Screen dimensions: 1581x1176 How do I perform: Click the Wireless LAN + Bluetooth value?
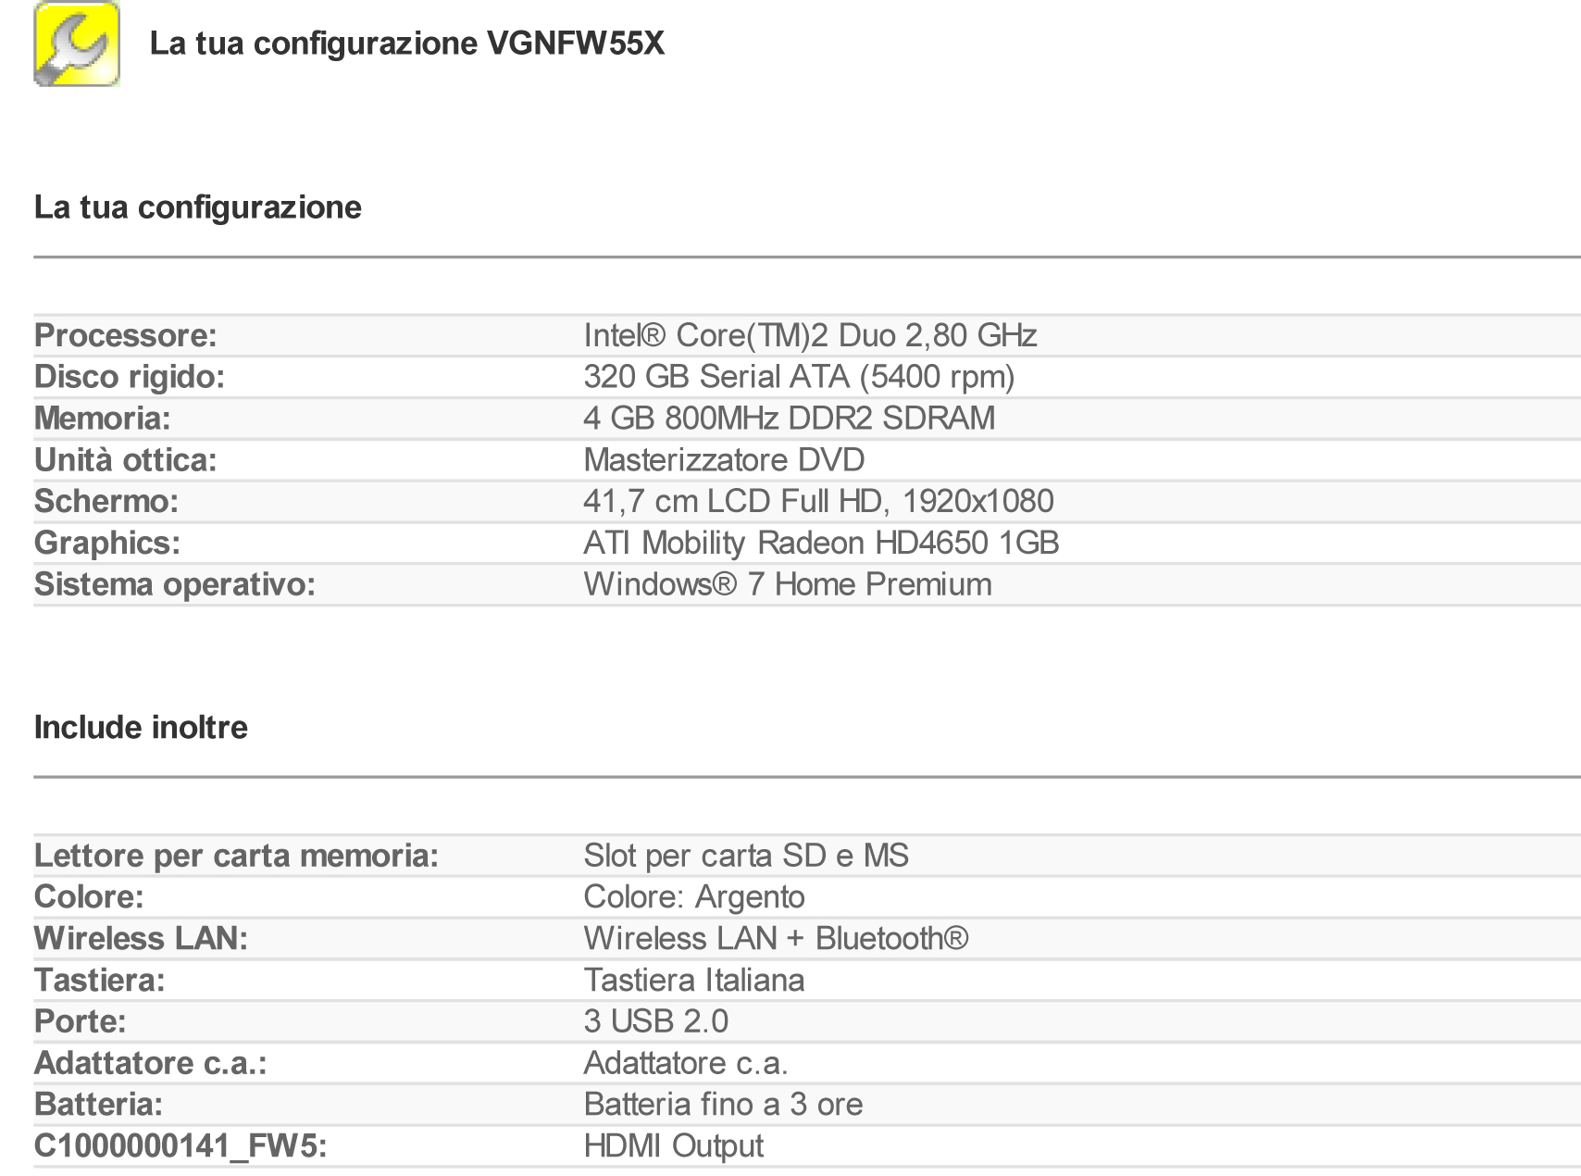(776, 939)
